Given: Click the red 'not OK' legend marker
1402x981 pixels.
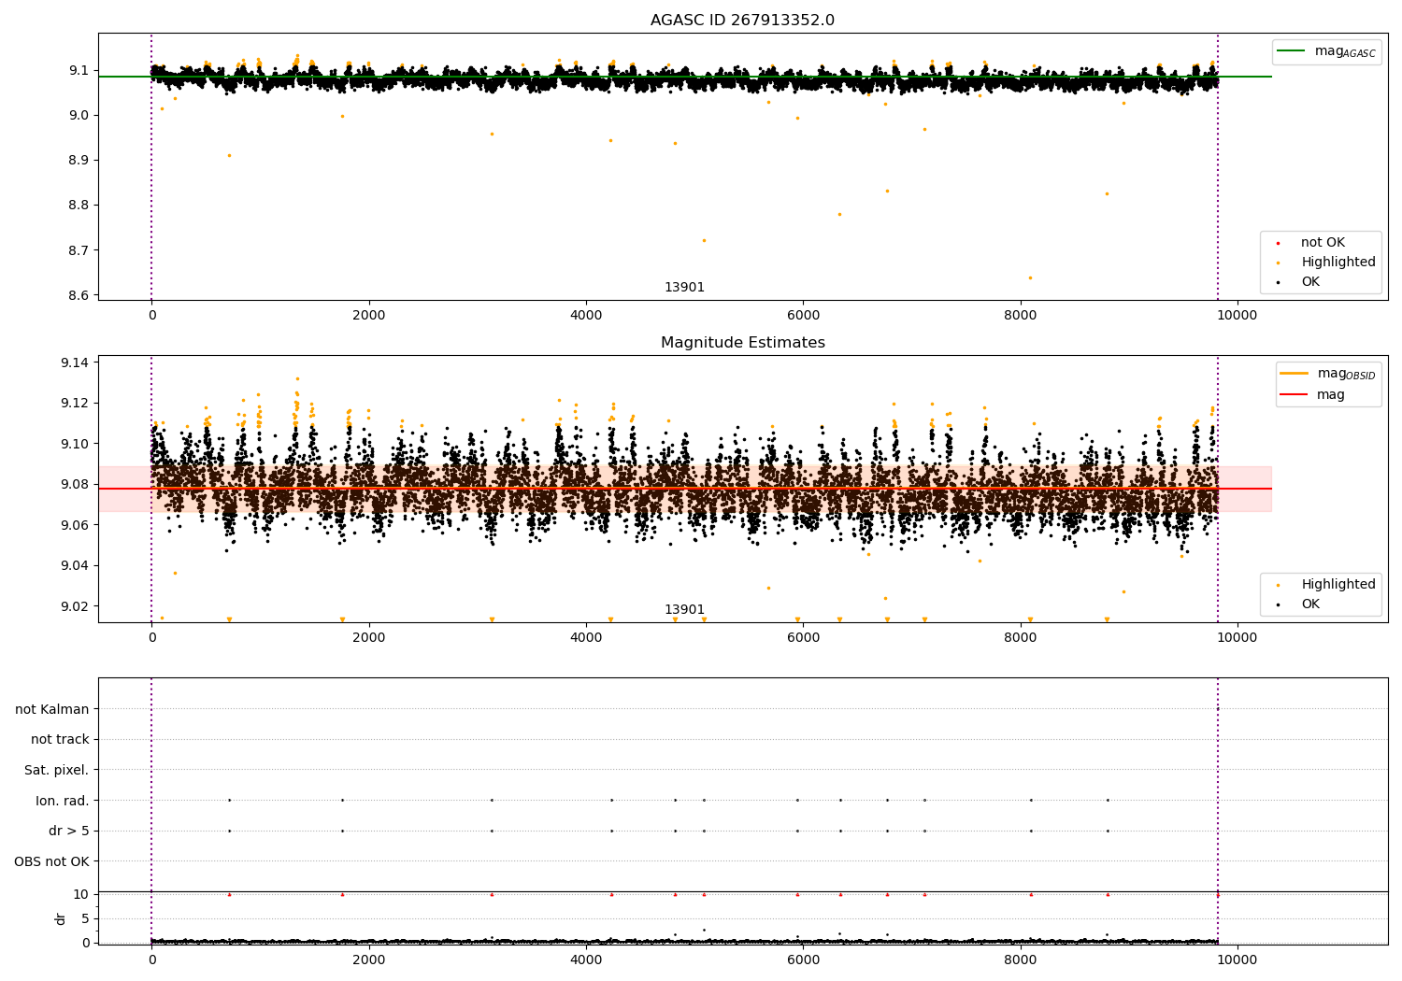Looking at the screenshot, I should 1278,244.
